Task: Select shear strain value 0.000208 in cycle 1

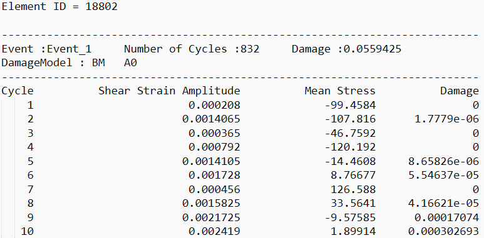Action: 214,106
